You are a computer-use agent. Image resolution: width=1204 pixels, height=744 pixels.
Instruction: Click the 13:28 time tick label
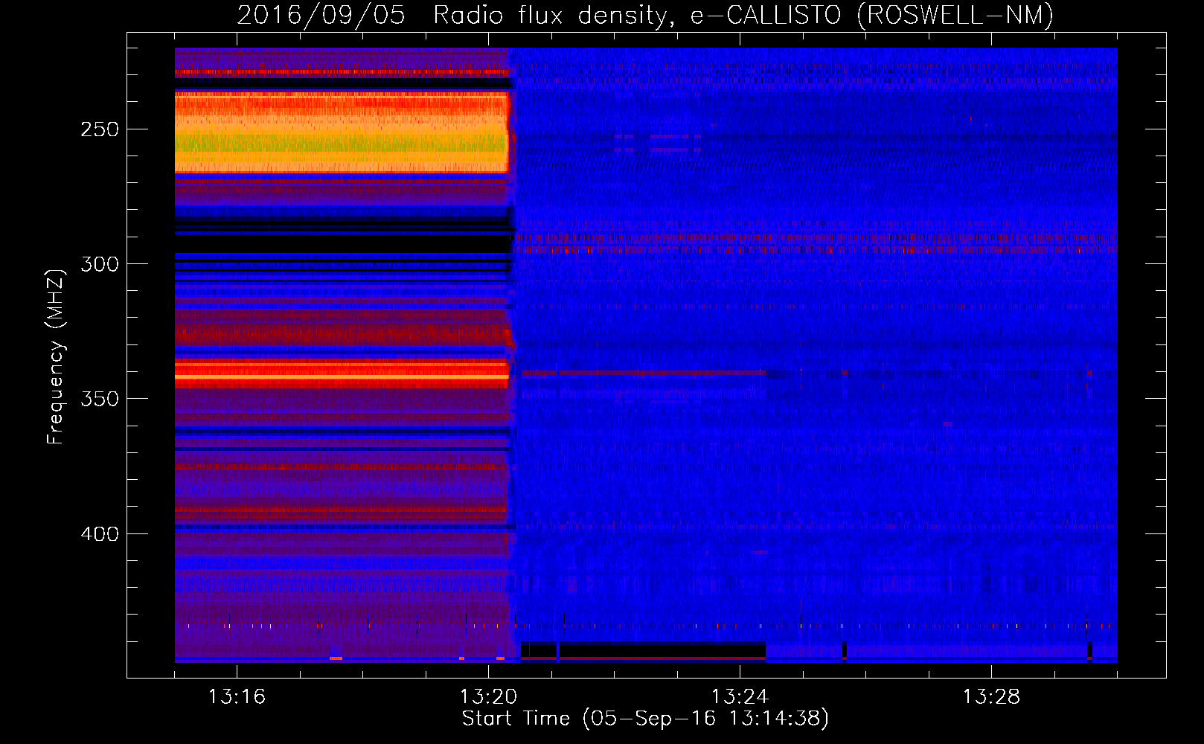[991, 697]
